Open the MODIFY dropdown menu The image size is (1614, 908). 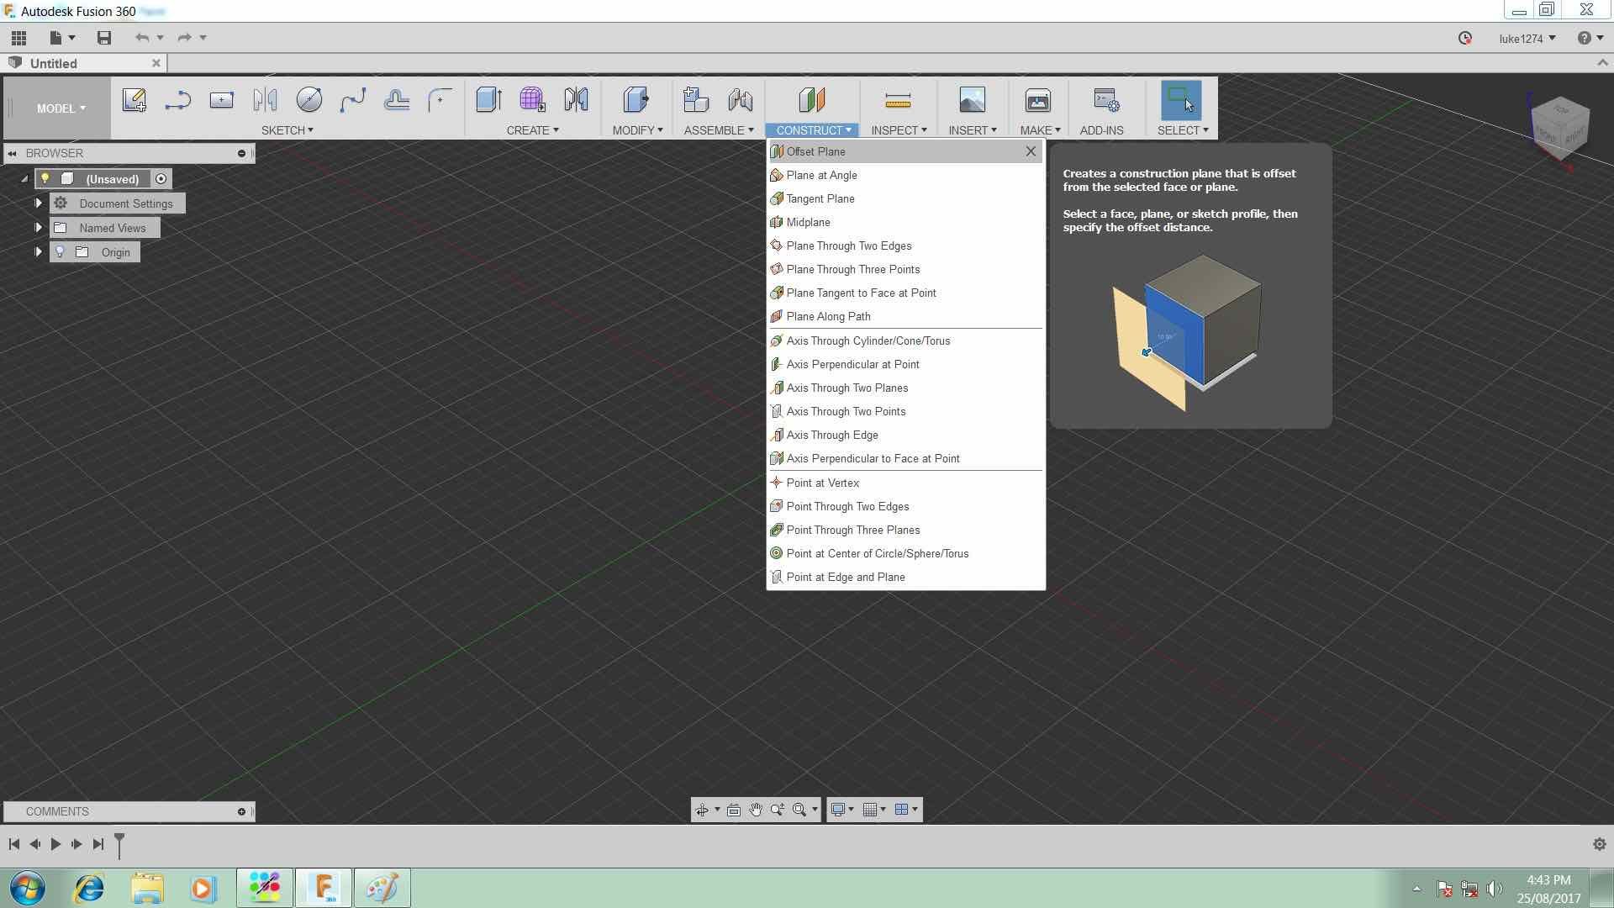[x=637, y=130]
